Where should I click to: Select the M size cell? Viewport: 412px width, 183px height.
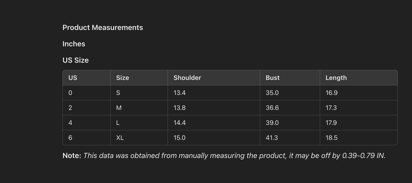click(119, 108)
